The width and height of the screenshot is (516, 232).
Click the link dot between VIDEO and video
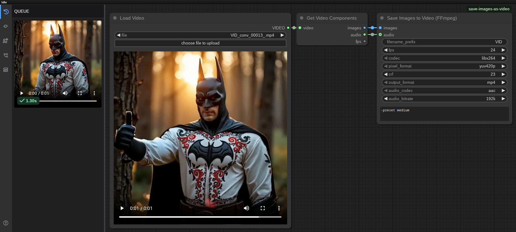pyautogui.click(x=294, y=28)
